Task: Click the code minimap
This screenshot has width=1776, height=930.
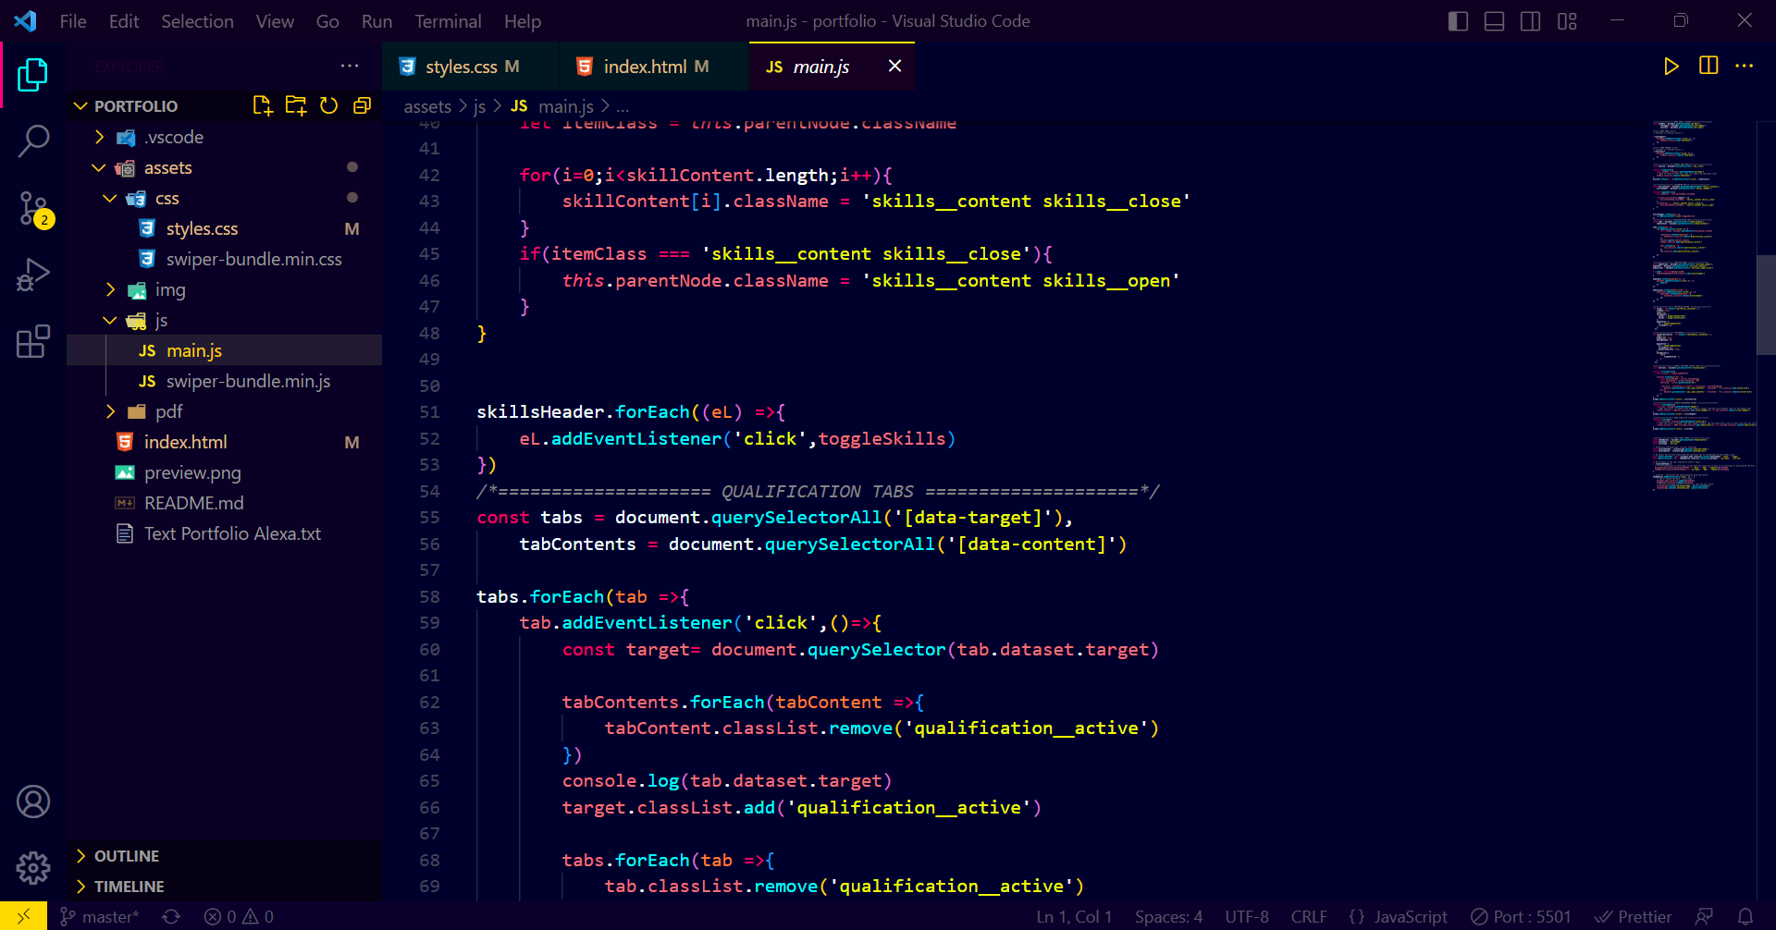Action: click(x=1704, y=305)
